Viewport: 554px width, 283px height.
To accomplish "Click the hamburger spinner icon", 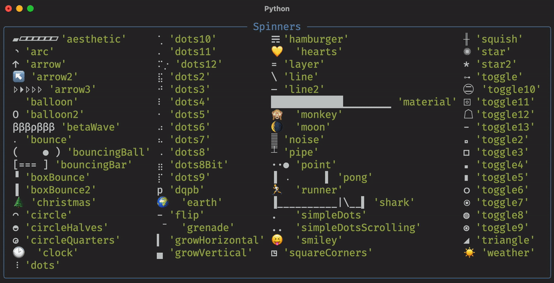I will click(x=275, y=40).
